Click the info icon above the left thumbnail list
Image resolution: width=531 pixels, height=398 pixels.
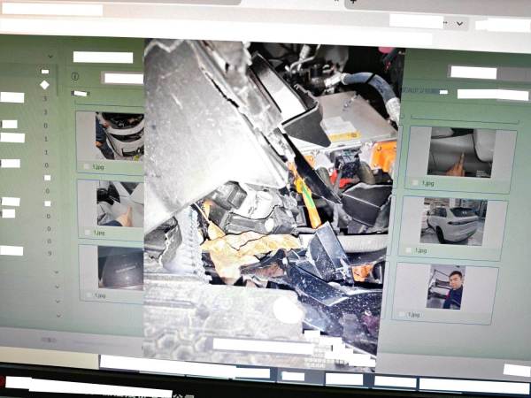pyautogui.click(x=75, y=77)
